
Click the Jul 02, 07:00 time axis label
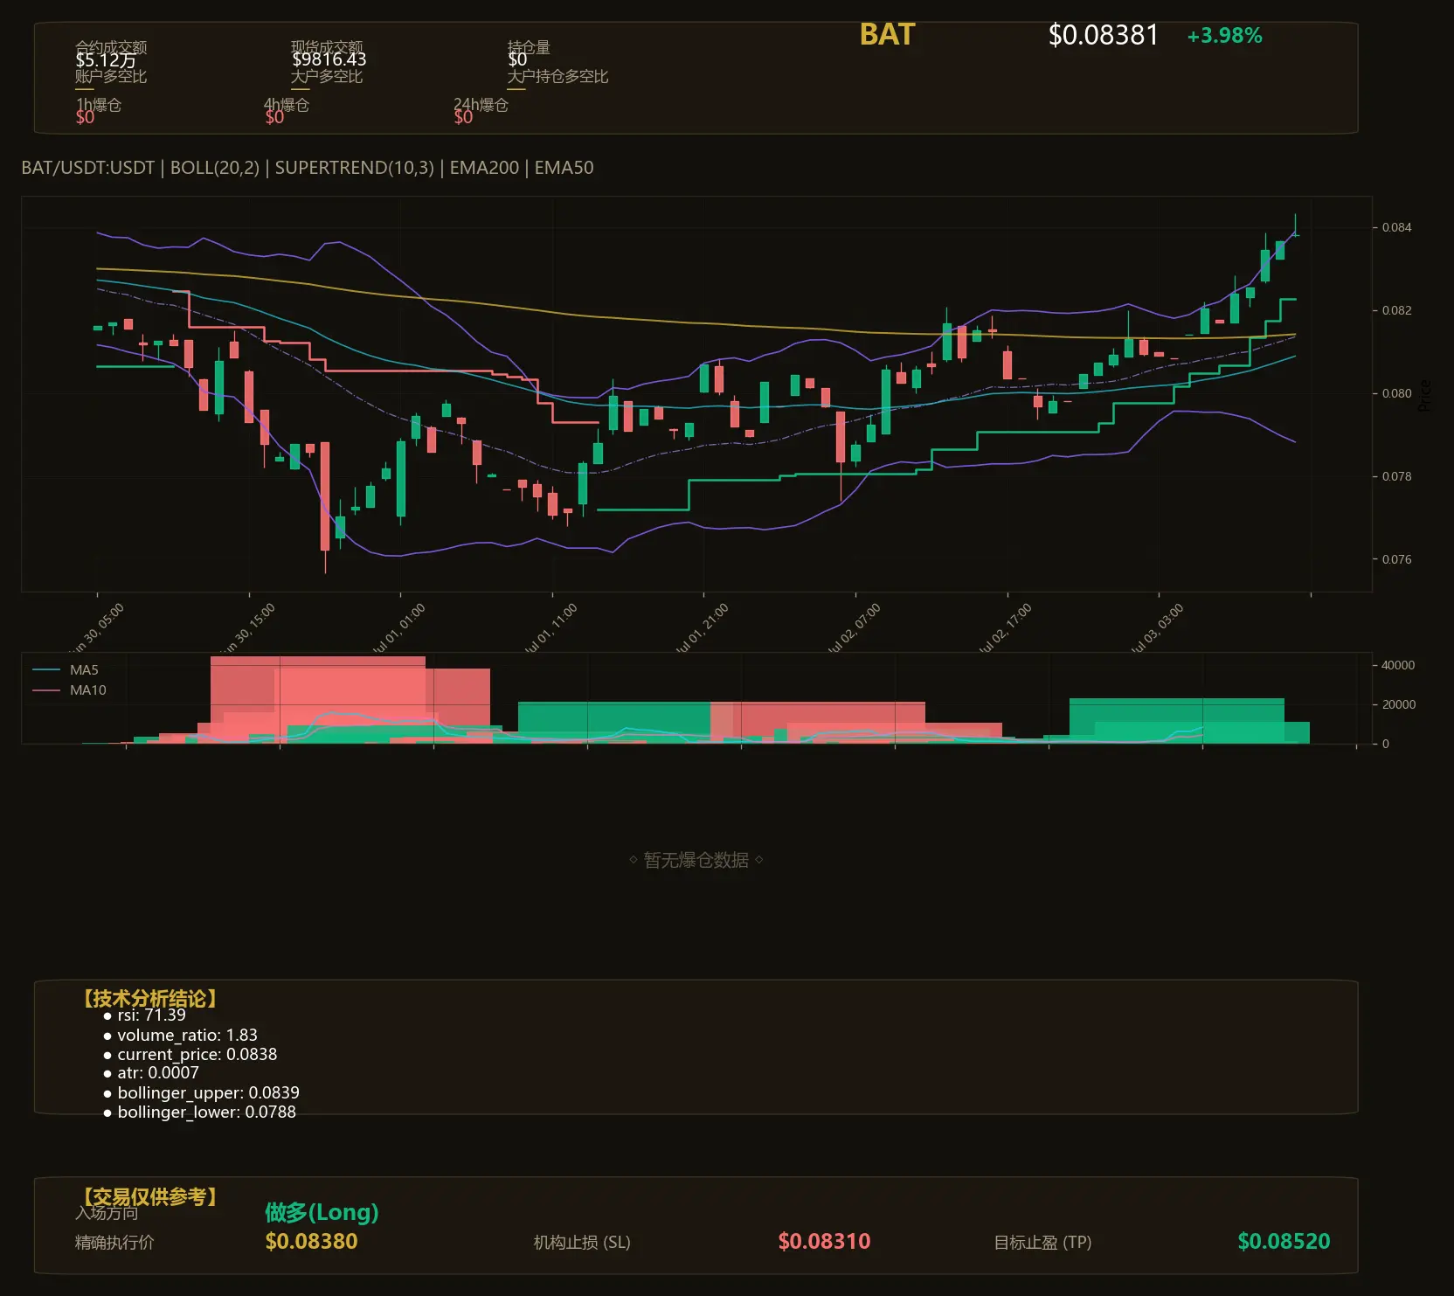tap(854, 627)
